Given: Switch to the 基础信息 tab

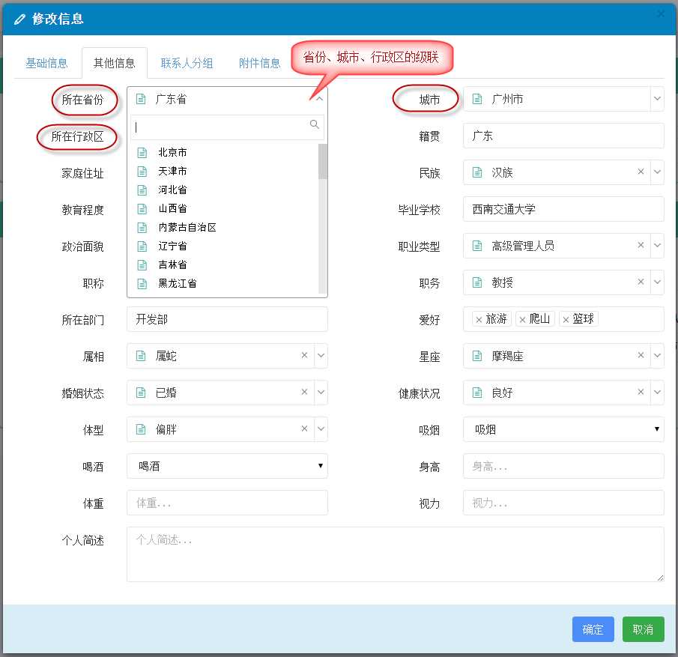Looking at the screenshot, I should pos(46,63).
